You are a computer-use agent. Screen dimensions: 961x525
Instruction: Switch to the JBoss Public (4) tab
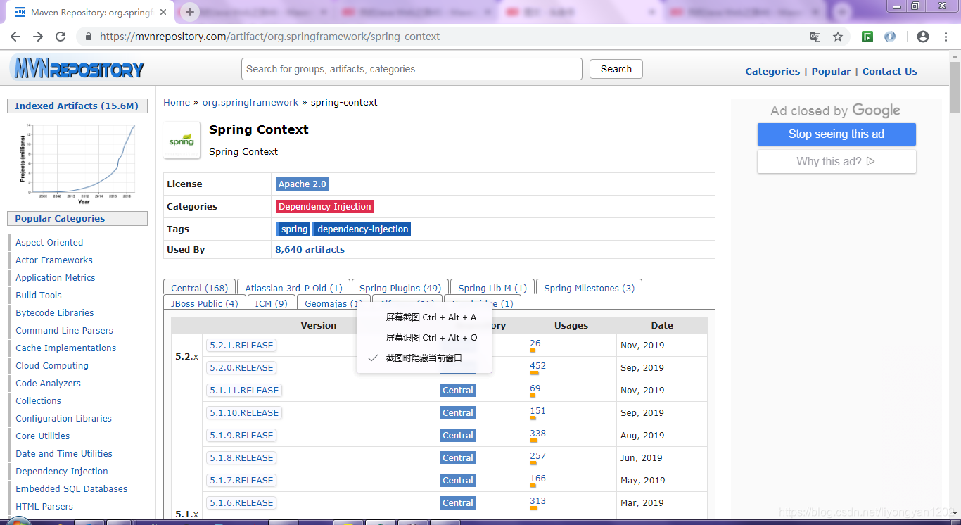tap(204, 303)
